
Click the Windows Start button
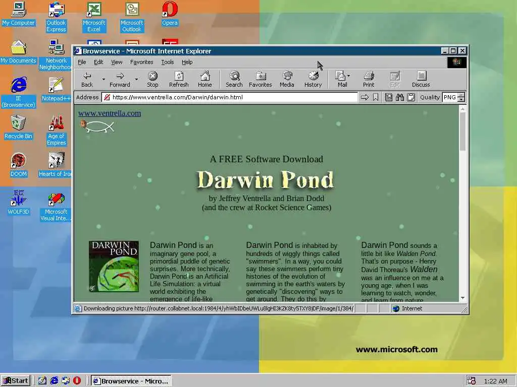(x=16, y=381)
